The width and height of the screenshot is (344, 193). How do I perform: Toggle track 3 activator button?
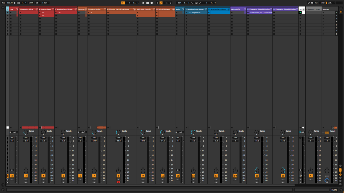(26, 176)
